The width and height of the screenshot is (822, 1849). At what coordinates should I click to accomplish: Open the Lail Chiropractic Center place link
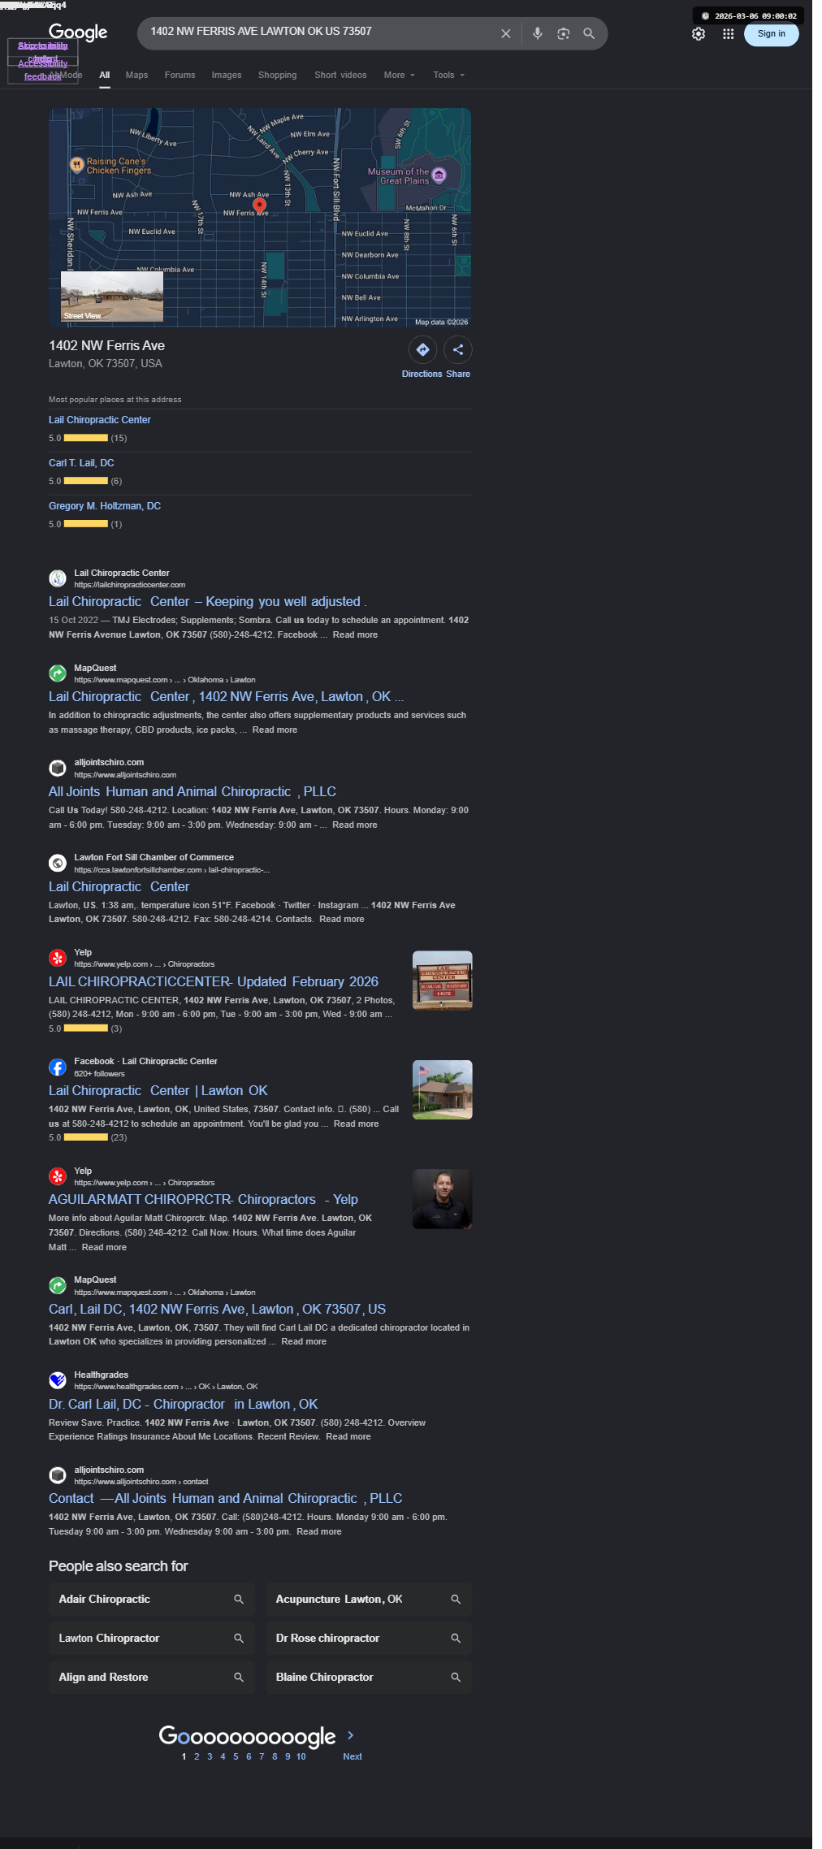100,420
